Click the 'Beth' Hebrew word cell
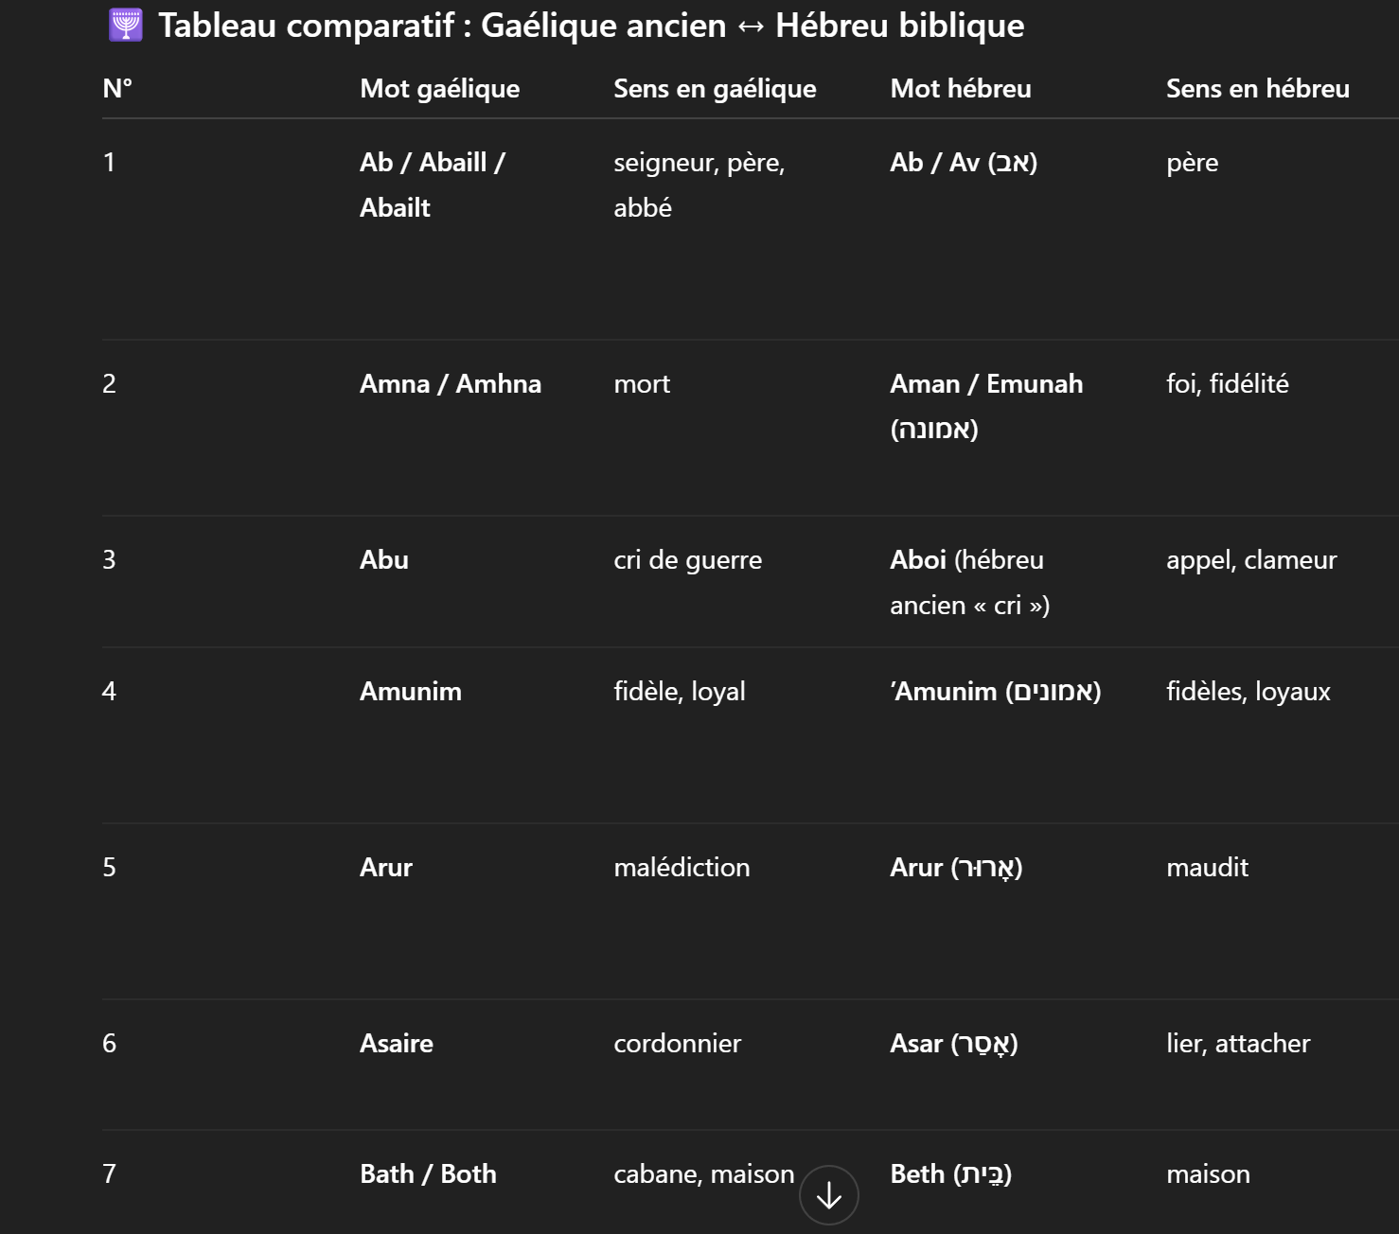The width and height of the screenshot is (1399, 1234). click(950, 1174)
